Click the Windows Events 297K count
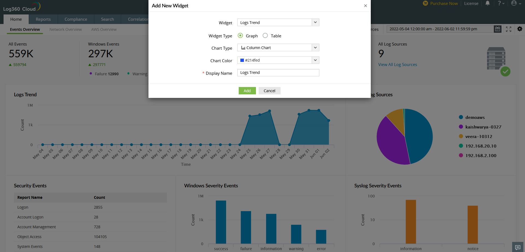 pos(101,54)
